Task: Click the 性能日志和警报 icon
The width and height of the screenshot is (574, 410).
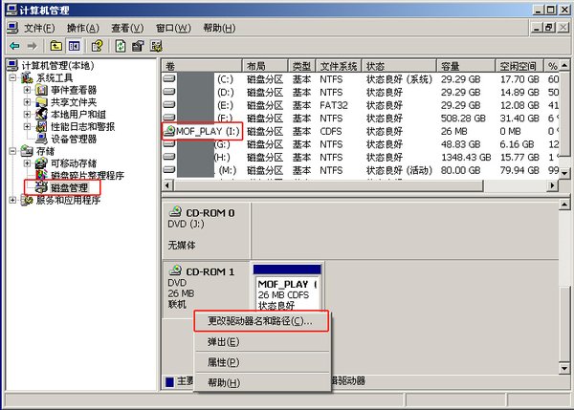Action: [41, 126]
